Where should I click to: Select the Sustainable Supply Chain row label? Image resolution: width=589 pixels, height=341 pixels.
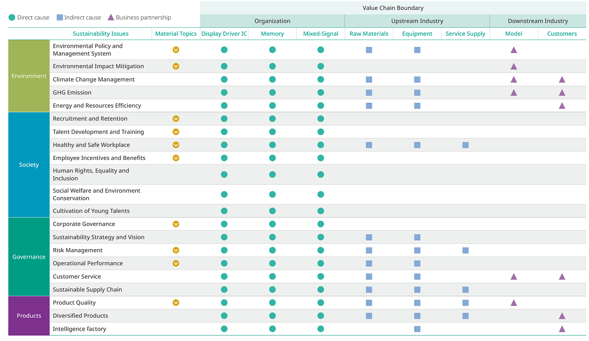tap(87, 289)
